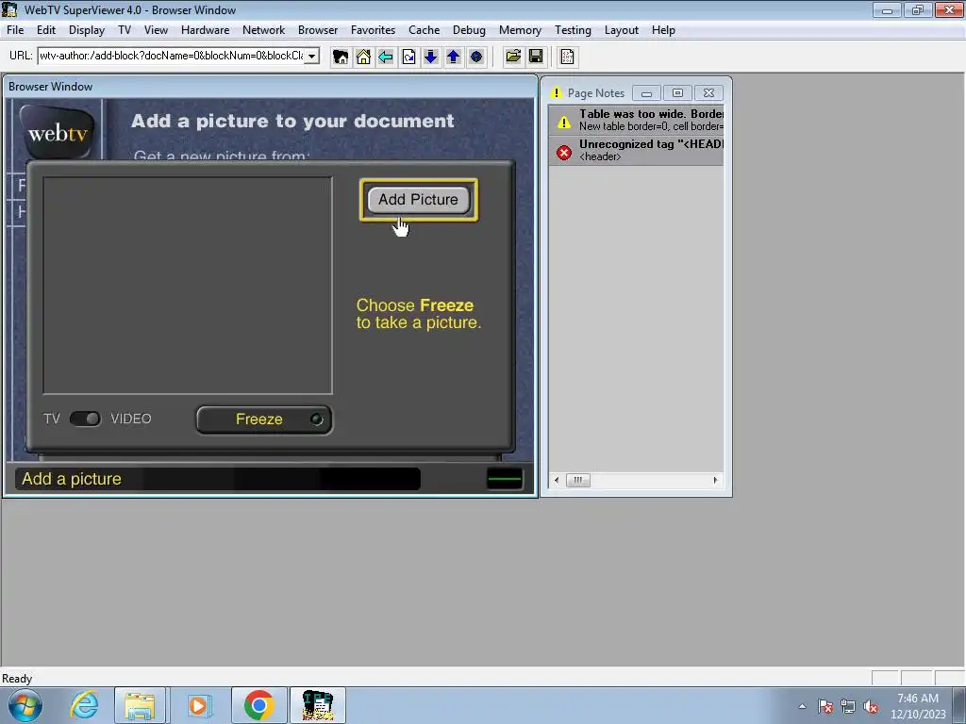Open Windows Media Player from taskbar
The image size is (966, 724).
tap(198, 705)
